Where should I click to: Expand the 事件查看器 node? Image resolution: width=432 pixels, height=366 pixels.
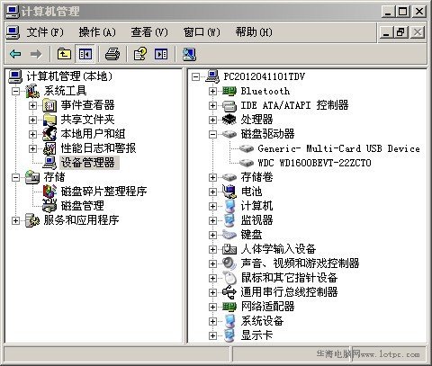click(x=32, y=105)
